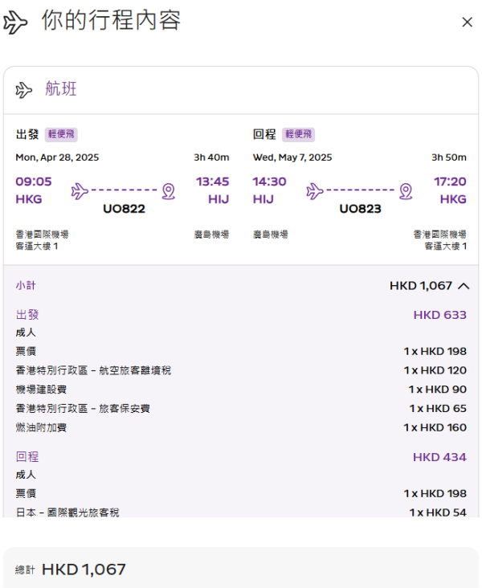Image resolution: width=482 pixels, height=588 pixels.
Task: Click 香港特別行政區 - 航空旅客離境稅 row
Action: (x=241, y=370)
